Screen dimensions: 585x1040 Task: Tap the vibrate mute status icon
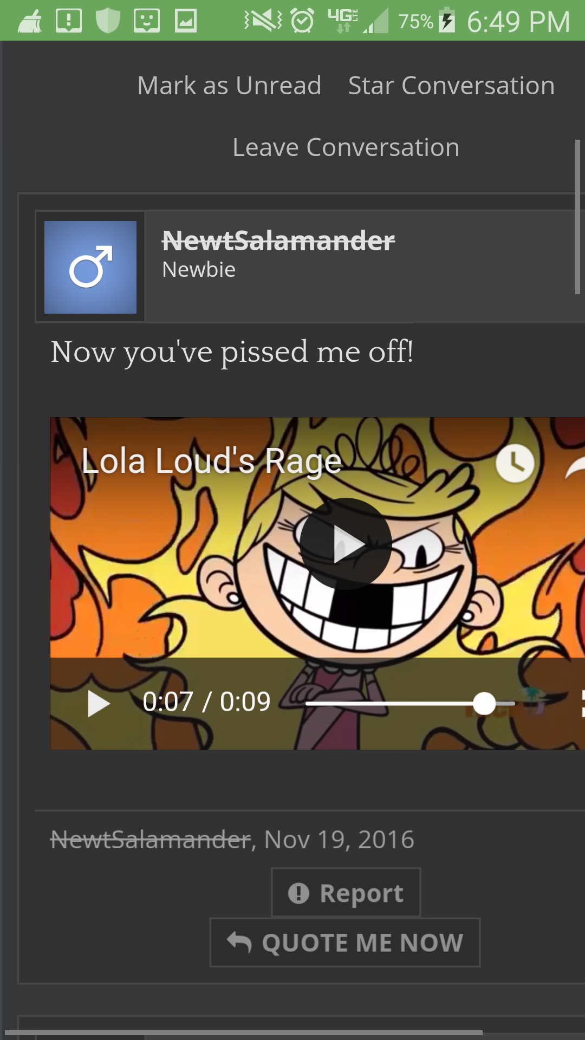tap(263, 21)
